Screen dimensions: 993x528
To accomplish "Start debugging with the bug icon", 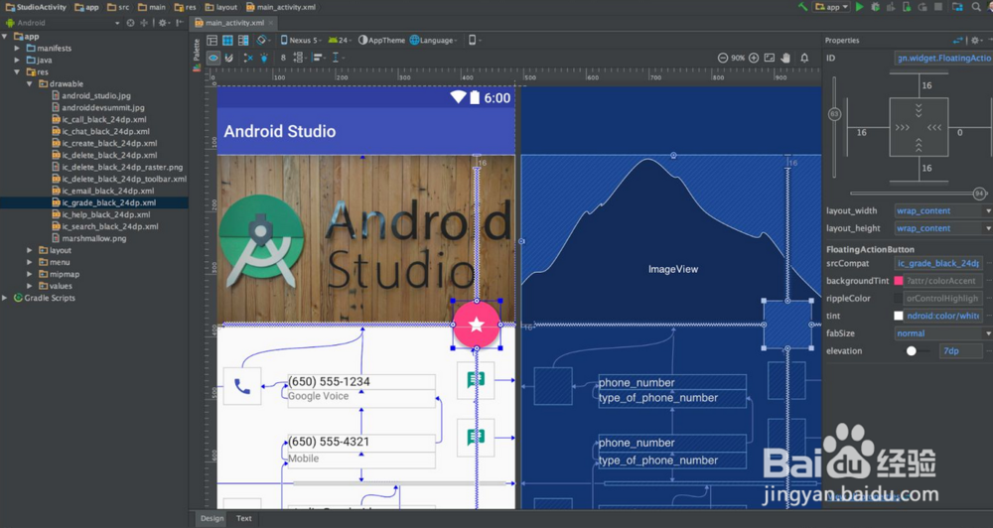I will [875, 7].
